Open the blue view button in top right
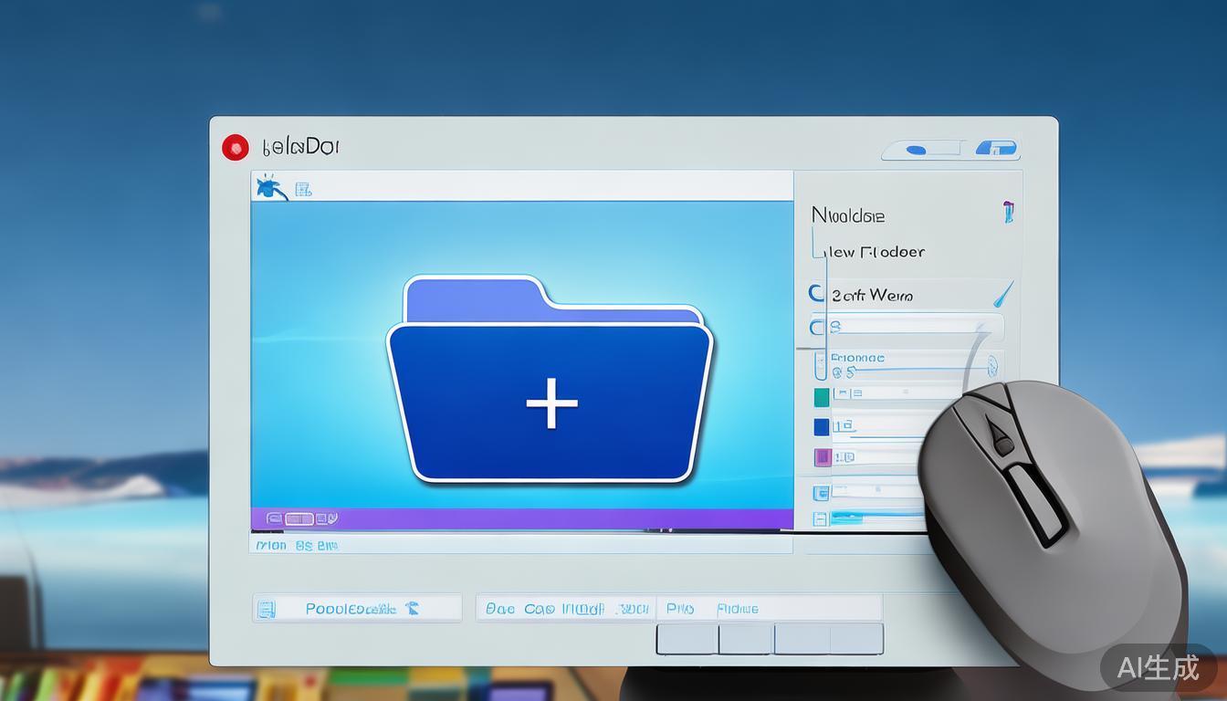This screenshot has height=701, width=1227. point(996,148)
